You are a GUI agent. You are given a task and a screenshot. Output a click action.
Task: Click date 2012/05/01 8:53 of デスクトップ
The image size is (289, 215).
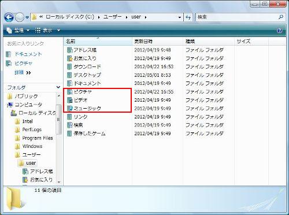pyautogui.click(x=153, y=75)
